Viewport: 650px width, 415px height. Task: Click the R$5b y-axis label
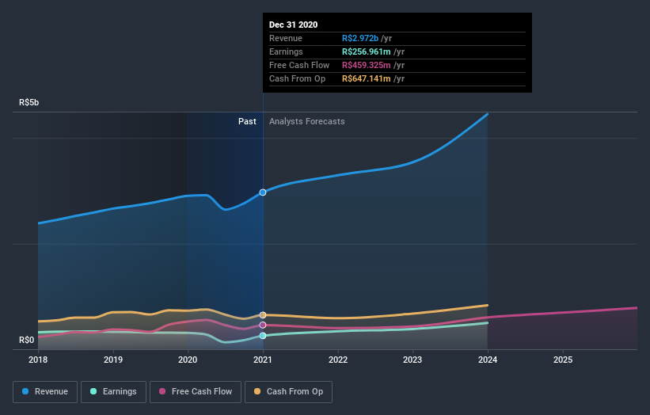tap(29, 102)
